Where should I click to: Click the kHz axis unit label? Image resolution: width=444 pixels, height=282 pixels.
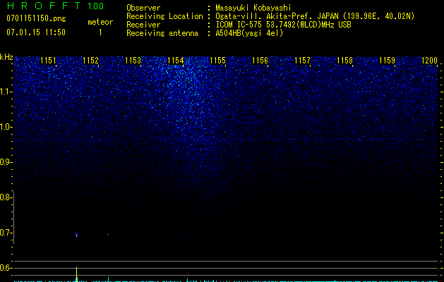click(6, 57)
